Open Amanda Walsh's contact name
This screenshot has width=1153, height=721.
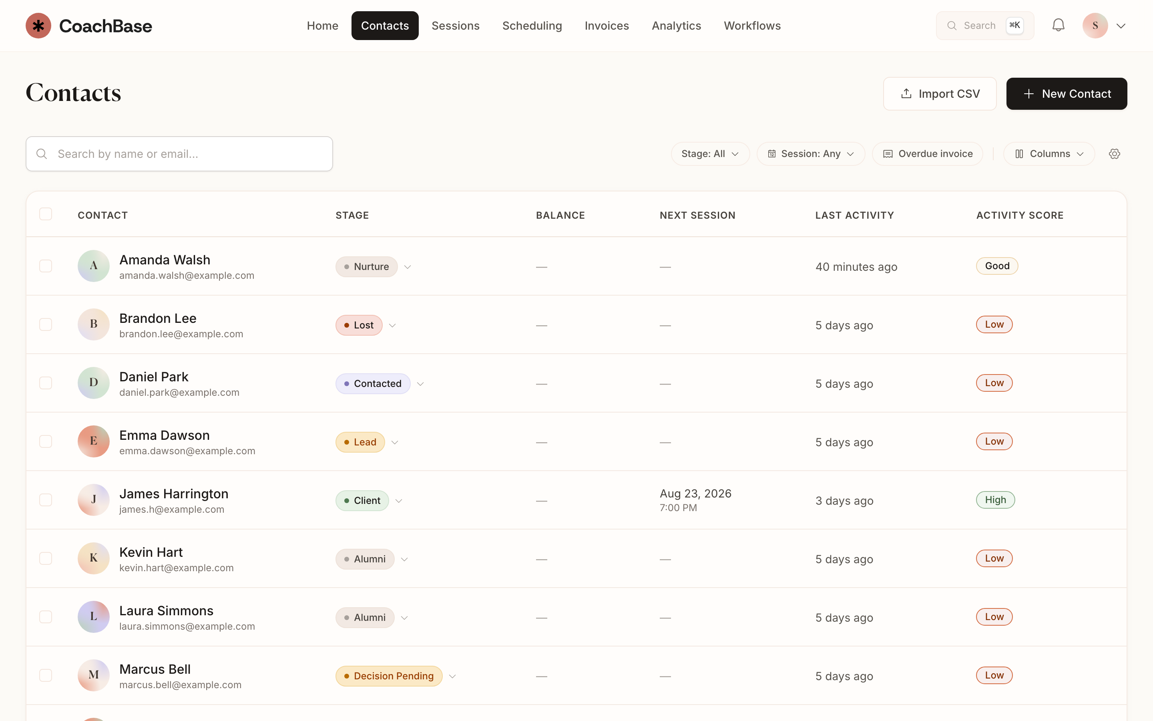(x=165, y=260)
